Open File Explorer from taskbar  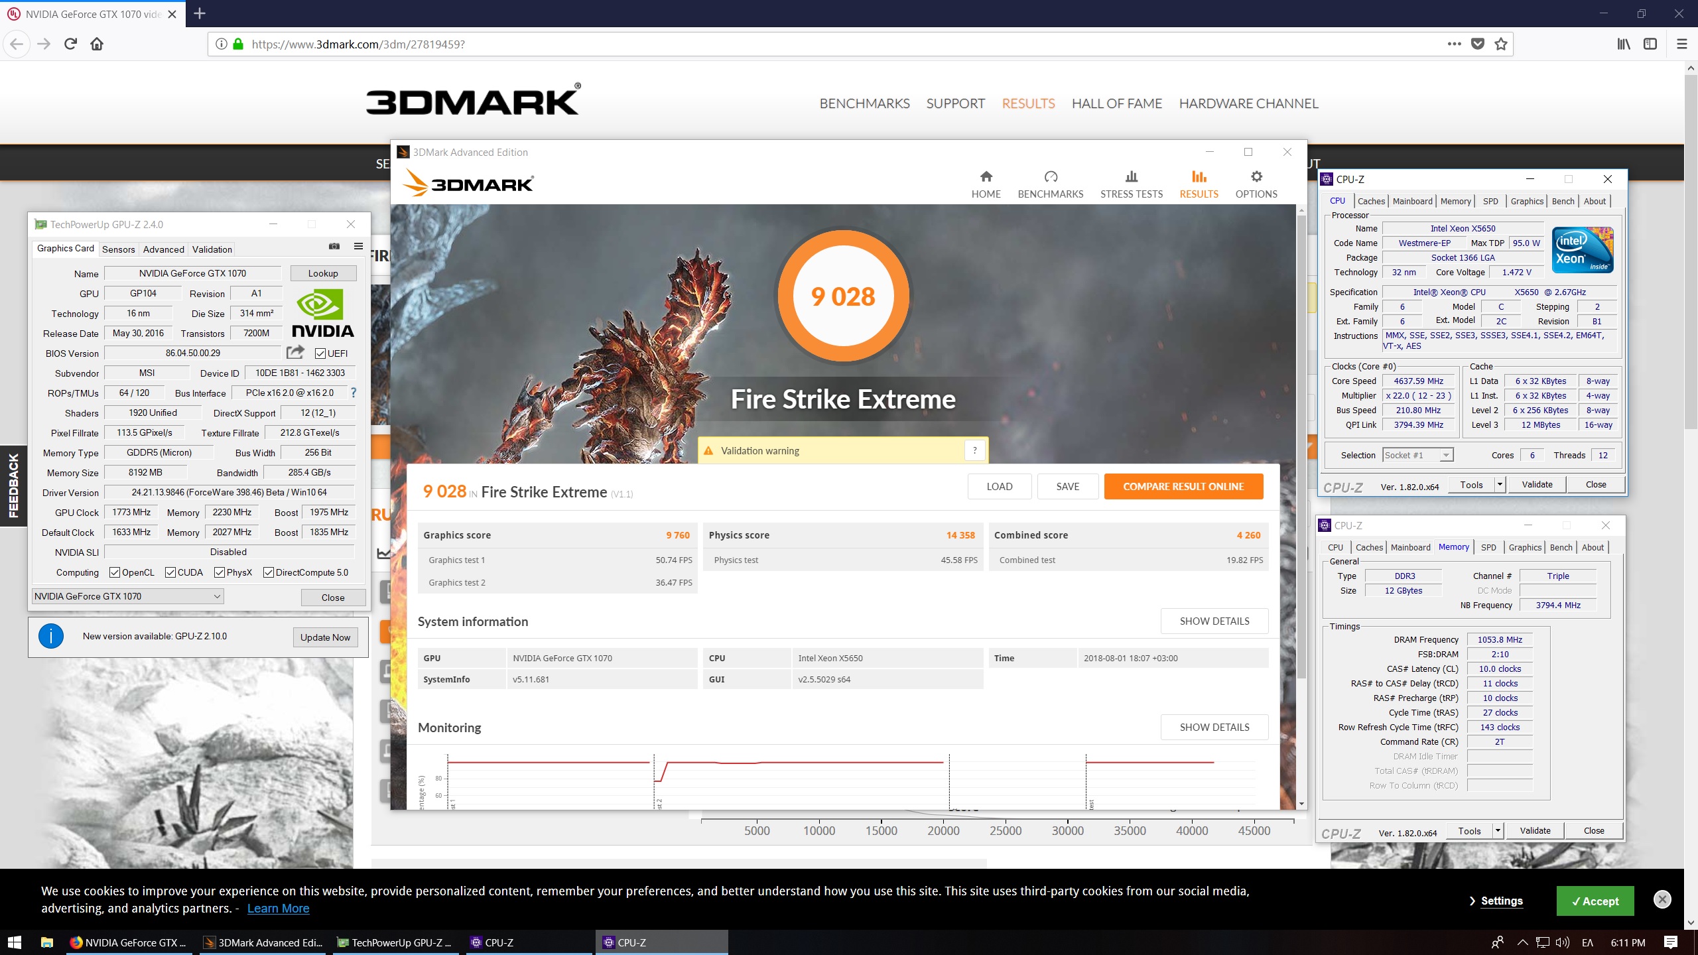pos(46,942)
